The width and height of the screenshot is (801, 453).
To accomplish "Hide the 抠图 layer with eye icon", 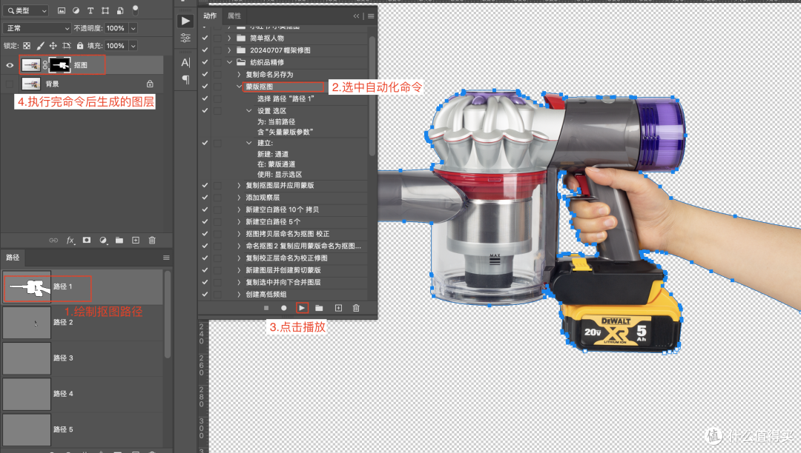I will coord(10,65).
